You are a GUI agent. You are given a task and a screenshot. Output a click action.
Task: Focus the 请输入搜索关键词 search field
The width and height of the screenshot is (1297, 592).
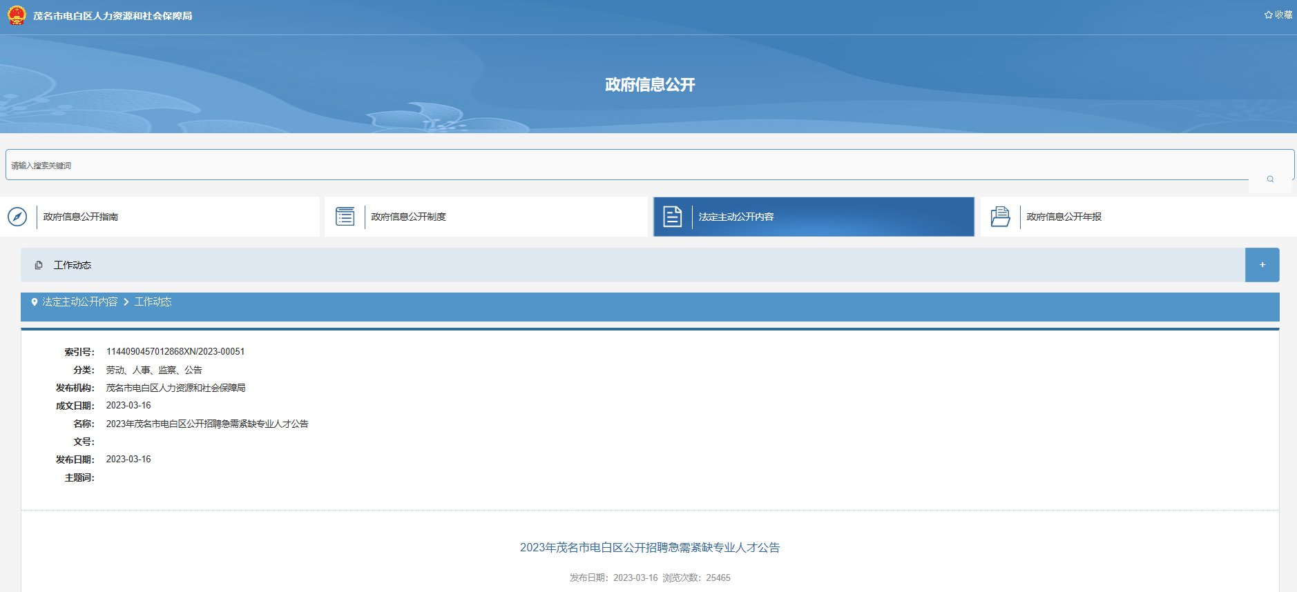click(x=622, y=166)
